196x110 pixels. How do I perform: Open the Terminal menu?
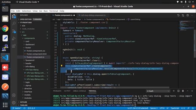(54, 11)
